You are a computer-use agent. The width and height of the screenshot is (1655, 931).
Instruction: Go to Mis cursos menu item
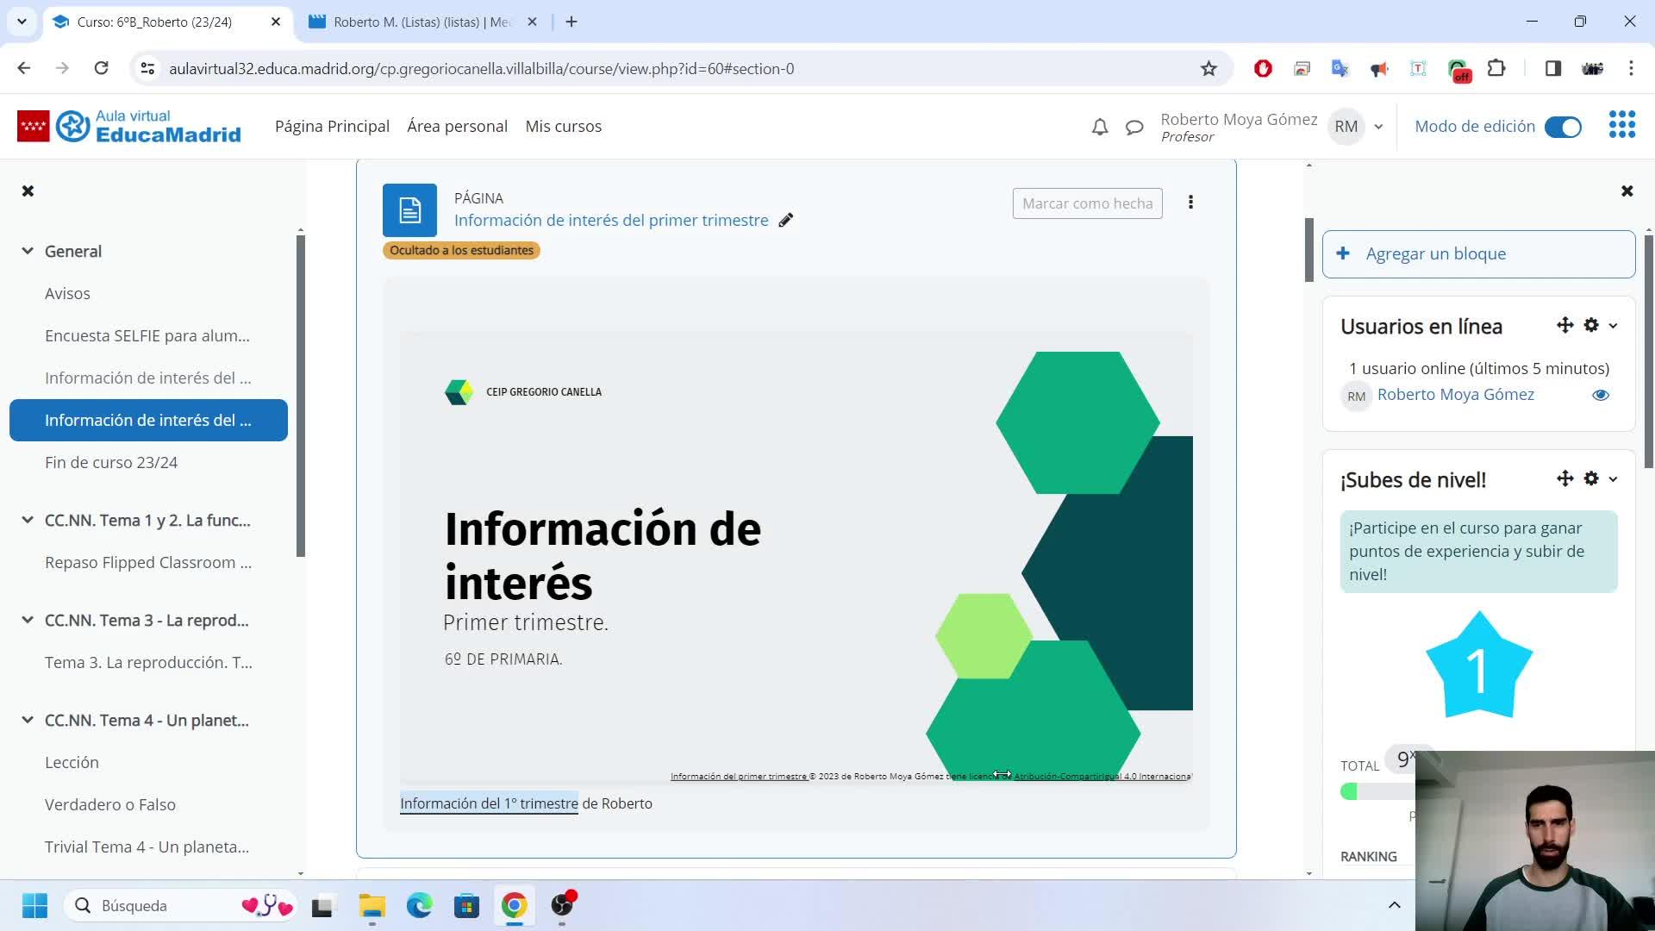563,126
